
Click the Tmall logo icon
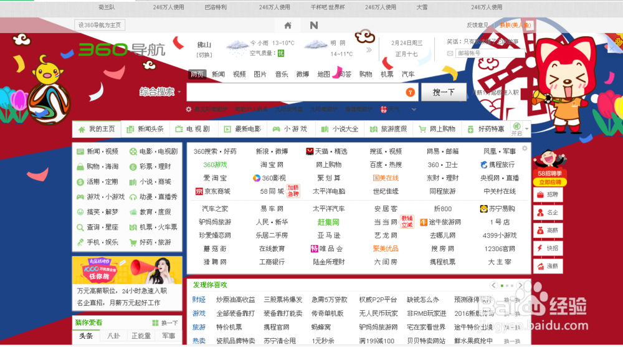click(310, 151)
